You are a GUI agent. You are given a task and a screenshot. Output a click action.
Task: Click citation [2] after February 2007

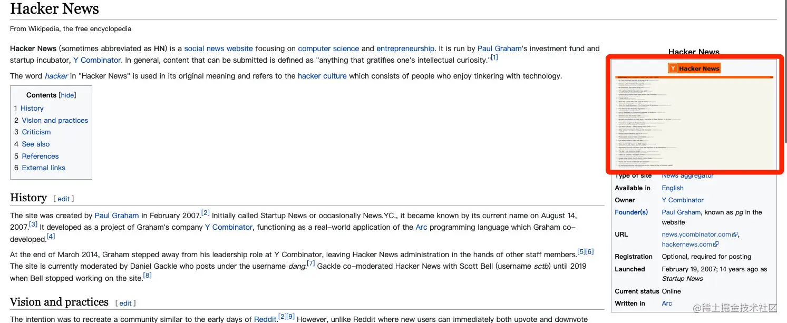206,213
